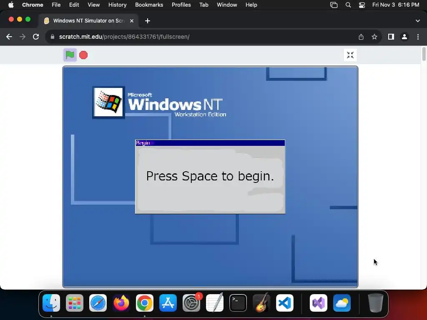This screenshot has width=427, height=320.
Task: Open the Edit menu
Action: (74, 5)
